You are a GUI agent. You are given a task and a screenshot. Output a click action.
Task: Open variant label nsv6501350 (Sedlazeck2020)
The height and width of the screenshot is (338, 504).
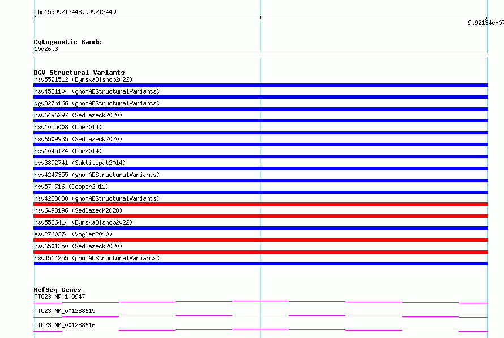(78, 246)
